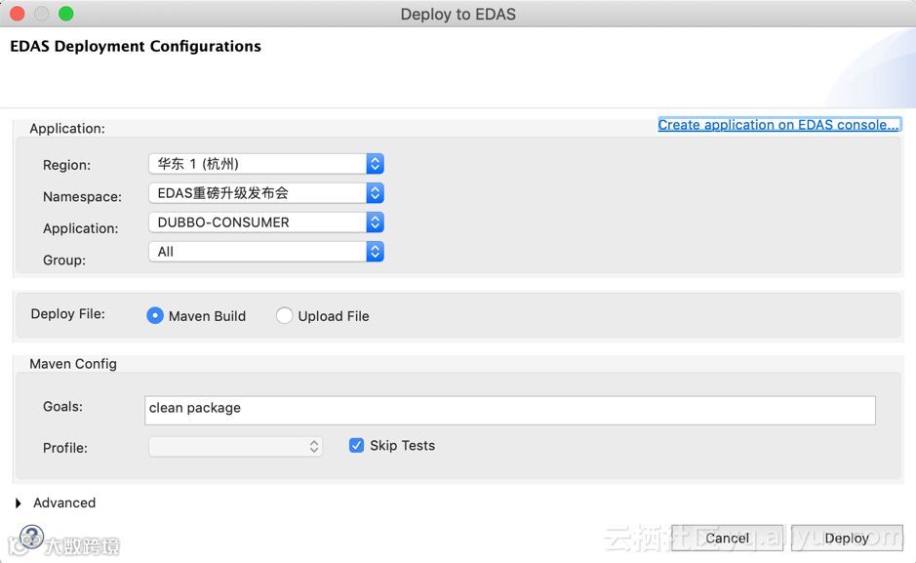The image size is (916, 563).
Task: Open the Namespace dropdown EDAS重磅升级发布会
Action: click(265, 193)
